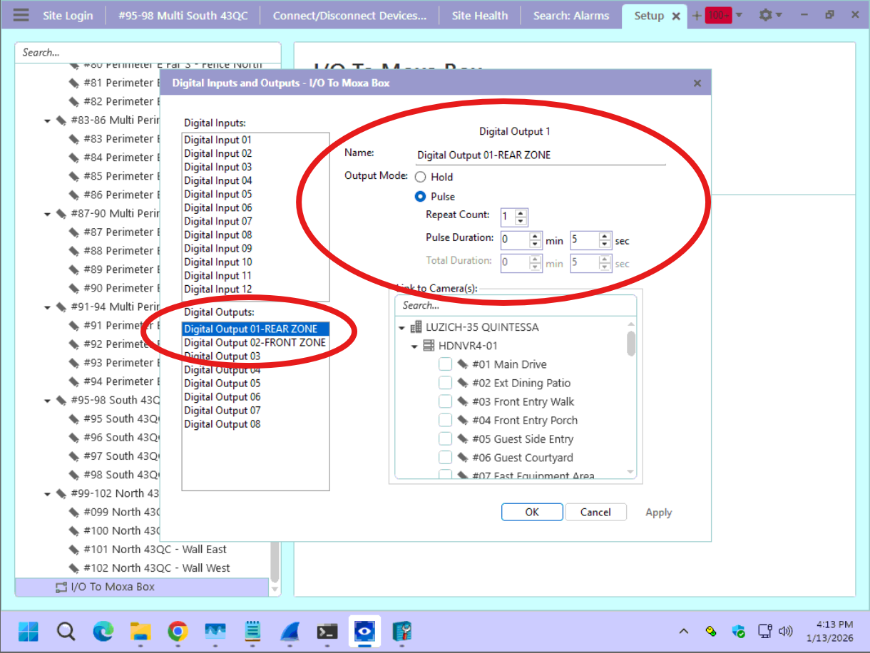
Task: Open Windows Start menu
Action: (29, 631)
